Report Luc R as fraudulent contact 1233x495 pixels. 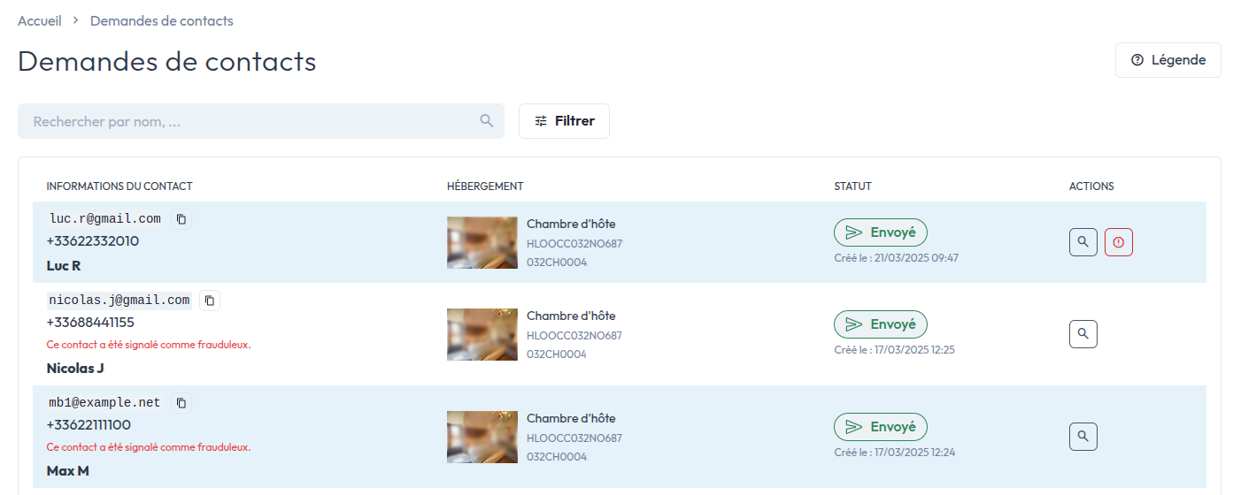click(x=1119, y=242)
